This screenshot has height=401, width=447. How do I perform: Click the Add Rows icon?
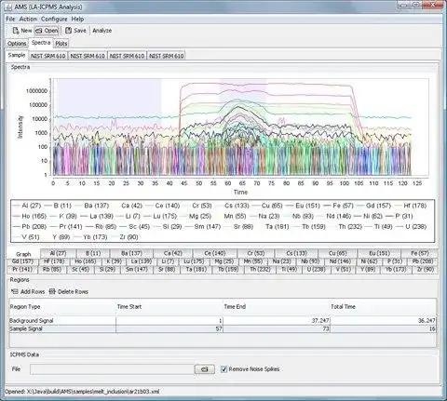15,291
